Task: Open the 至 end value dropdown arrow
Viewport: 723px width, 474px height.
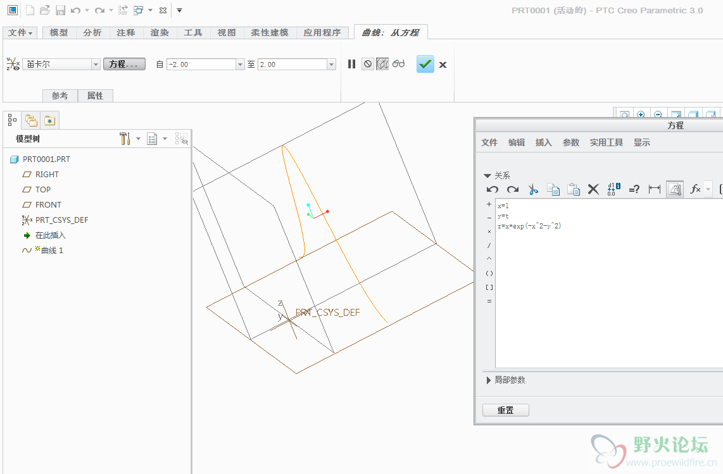Action: coord(331,64)
